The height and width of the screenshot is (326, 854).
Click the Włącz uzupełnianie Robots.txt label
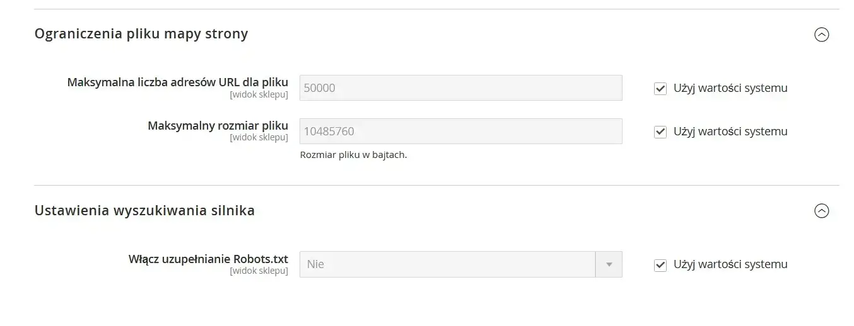tap(208, 259)
